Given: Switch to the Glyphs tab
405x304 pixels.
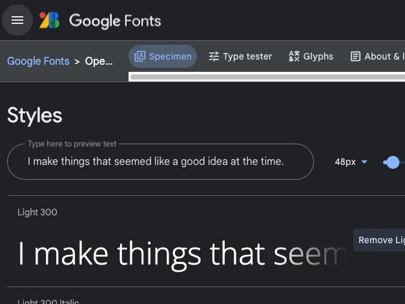Looking at the screenshot, I should 311,56.
